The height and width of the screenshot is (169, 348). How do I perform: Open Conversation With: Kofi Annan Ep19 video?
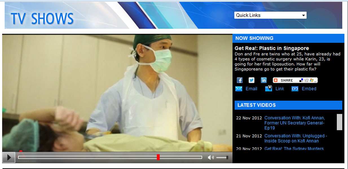pos(294,123)
